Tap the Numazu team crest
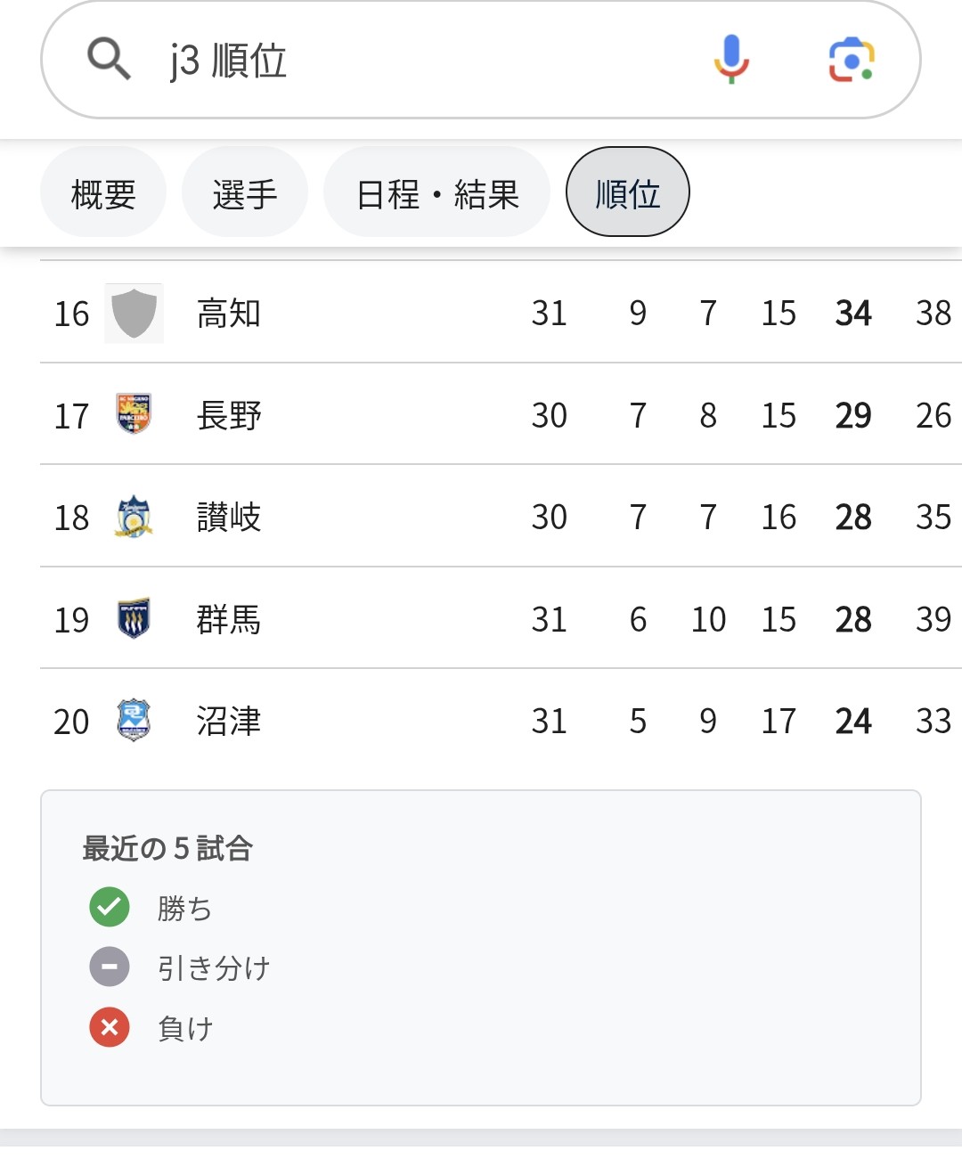Viewport: 962px width, 1167px height. click(134, 720)
